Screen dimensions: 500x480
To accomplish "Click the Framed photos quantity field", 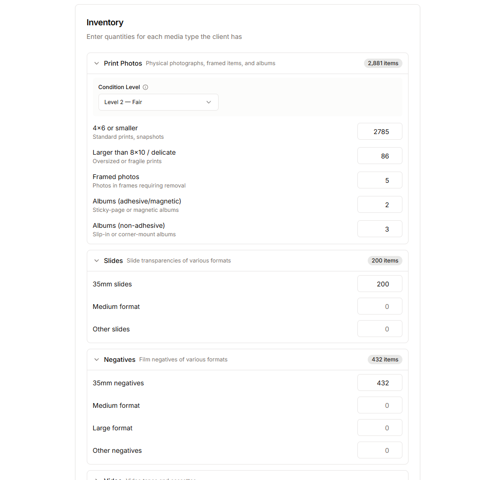I will [x=379, y=180].
